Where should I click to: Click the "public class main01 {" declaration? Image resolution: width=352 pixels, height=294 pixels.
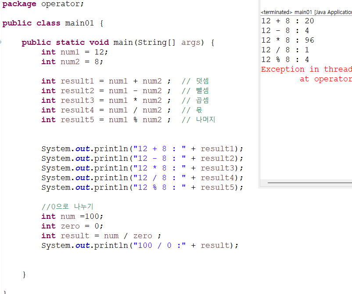pos(53,23)
